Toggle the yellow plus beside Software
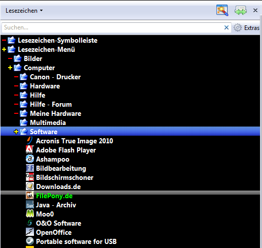 click(16, 132)
